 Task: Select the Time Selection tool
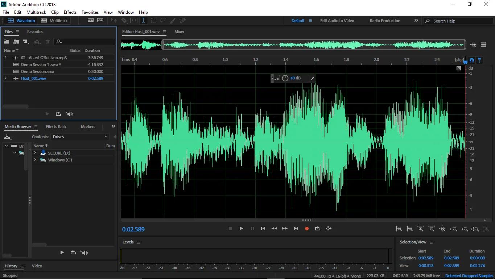click(143, 20)
